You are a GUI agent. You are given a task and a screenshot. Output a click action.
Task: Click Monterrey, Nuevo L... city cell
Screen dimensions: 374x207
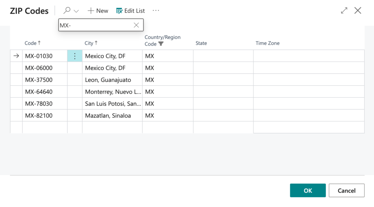pos(112,91)
